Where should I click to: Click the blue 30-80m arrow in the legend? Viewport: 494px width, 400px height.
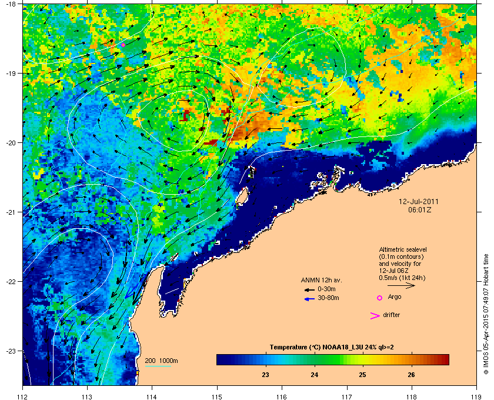coord(309,299)
